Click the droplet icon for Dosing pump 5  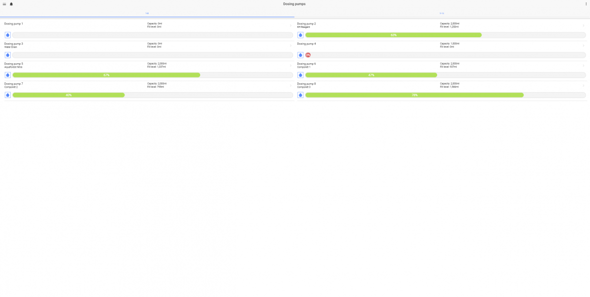(7, 75)
